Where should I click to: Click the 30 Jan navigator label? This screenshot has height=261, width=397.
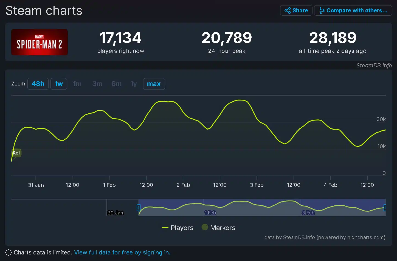pyautogui.click(x=115, y=213)
